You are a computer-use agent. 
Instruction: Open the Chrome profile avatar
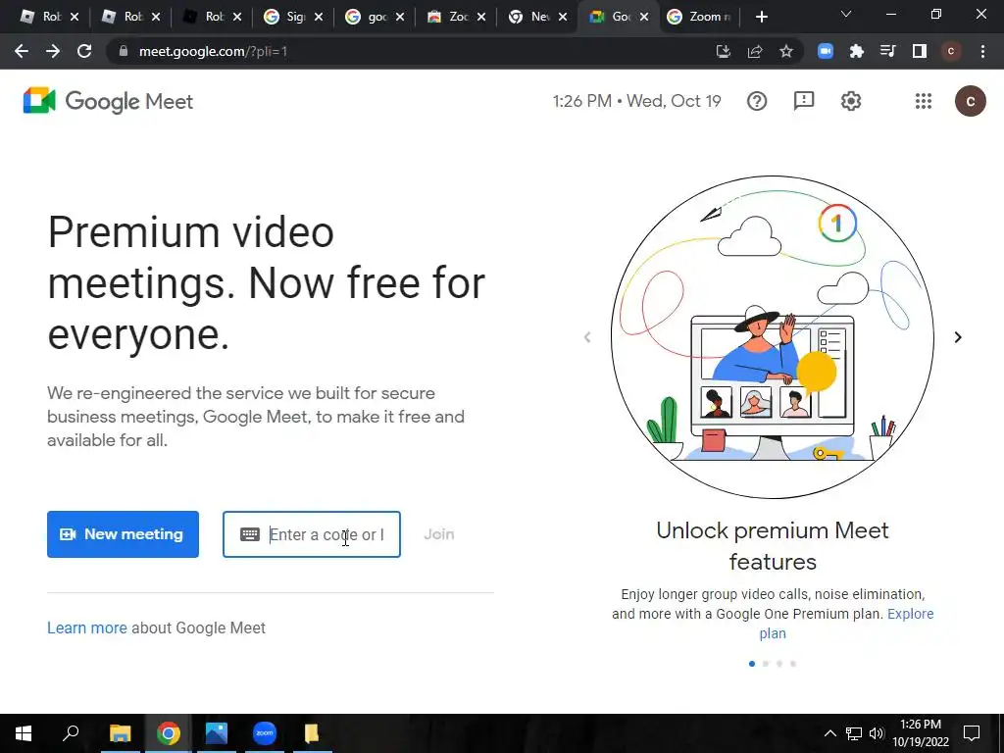tap(951, 51)
